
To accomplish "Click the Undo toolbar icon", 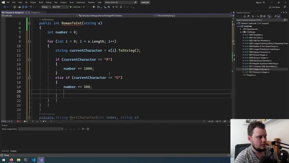I will (31, 7).
